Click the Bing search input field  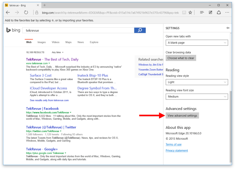coord(78,30)
